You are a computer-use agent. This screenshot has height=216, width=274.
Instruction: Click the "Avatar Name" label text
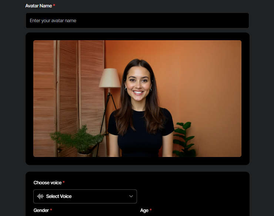39,6
